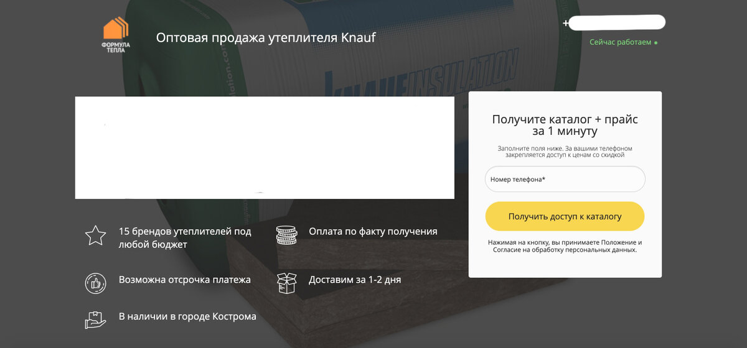Screen dimensions: 747x348
Task: Click text Доставим за 1-2 дня
Action: tap(355, 280)
